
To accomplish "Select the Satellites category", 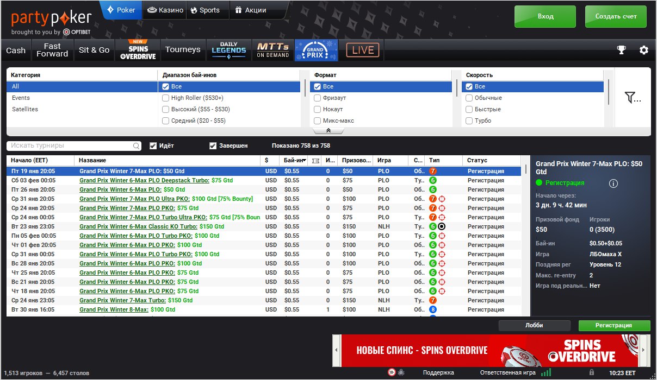I will 82,109.
